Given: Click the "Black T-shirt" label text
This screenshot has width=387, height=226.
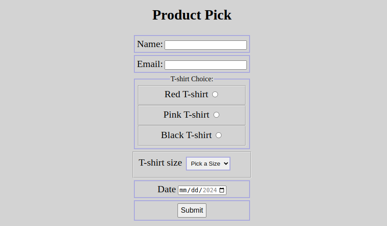Looking at the screenshot, I should [186, 135].
